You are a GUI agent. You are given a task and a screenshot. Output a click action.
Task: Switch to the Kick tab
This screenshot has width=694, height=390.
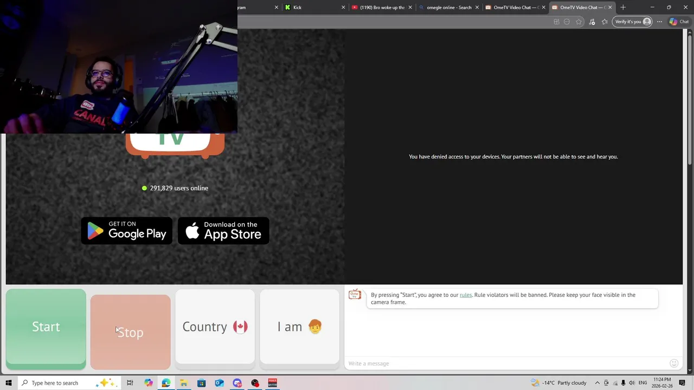click(x=314, y=8)
